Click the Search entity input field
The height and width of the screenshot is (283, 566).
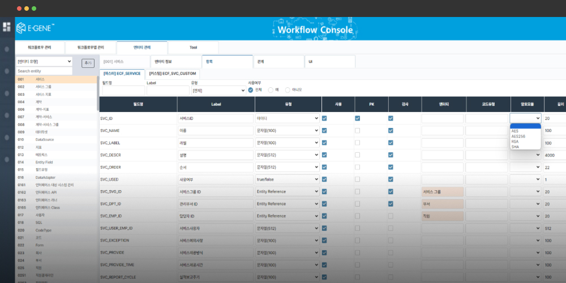(44, 71)
